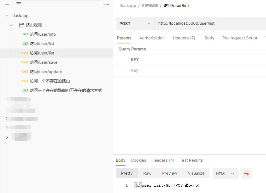
Task: Switch to the response Headers (4) tab
Action: 163,160
